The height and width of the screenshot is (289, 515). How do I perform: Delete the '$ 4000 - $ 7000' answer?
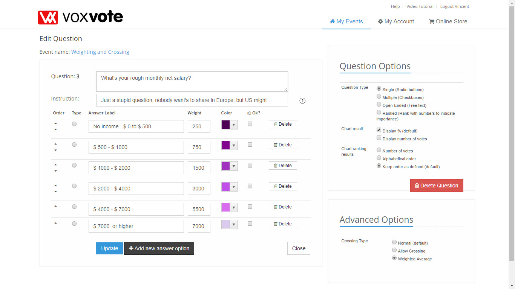[283, 207]
